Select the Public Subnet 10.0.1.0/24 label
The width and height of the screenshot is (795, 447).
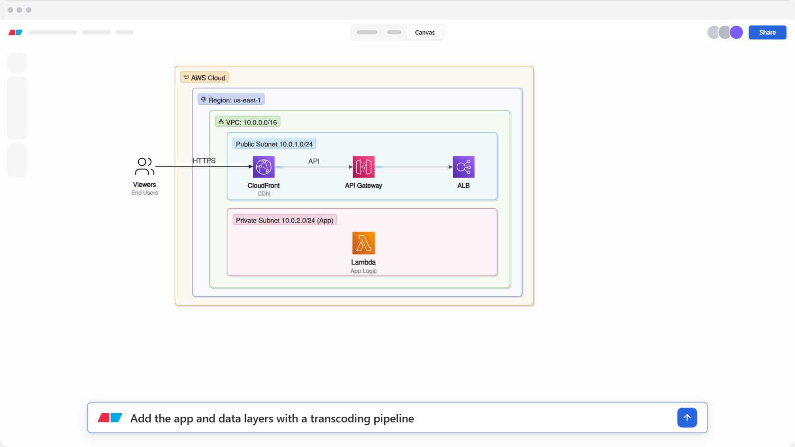click(x=274, y=144)
